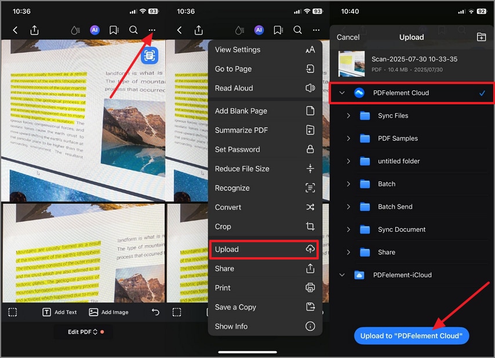The width and height of the screenshot is (495, 358).
Task: Tap the new folder icon in Upload header
Action: pyautogui.click(x=481, y=37)
